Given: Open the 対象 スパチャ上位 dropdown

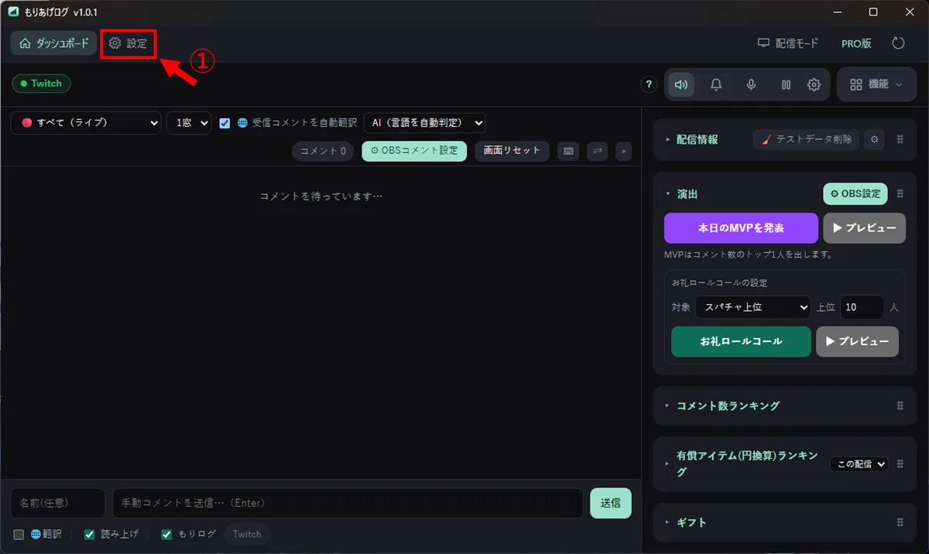Looking at the screenshot, I should tap(752, 307).
